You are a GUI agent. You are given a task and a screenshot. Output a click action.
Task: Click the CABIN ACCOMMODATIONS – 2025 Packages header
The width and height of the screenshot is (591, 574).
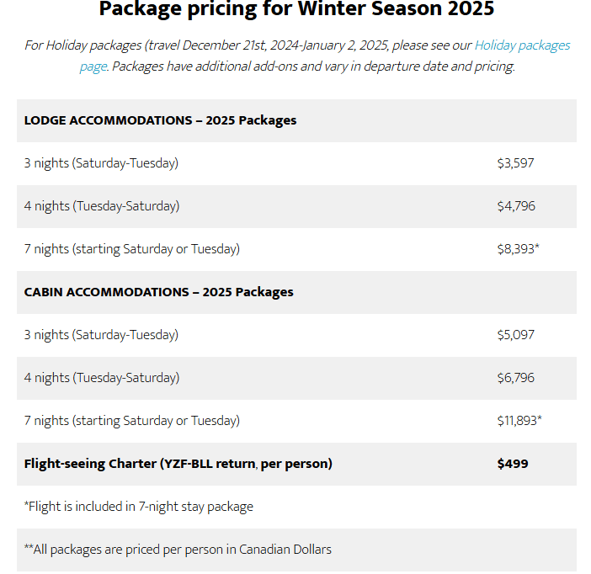click(x=158, y=292)
